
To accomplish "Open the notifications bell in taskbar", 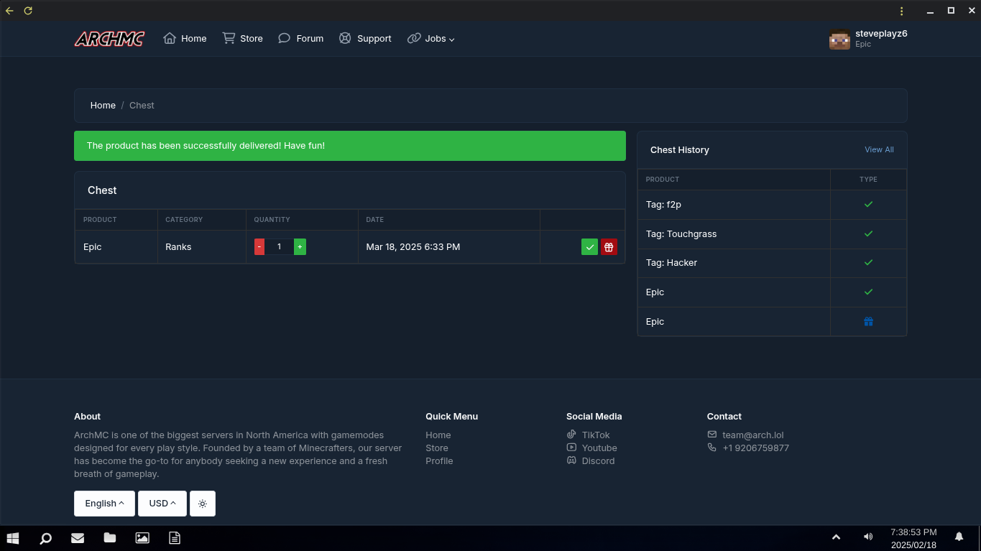I will [959, 537].
